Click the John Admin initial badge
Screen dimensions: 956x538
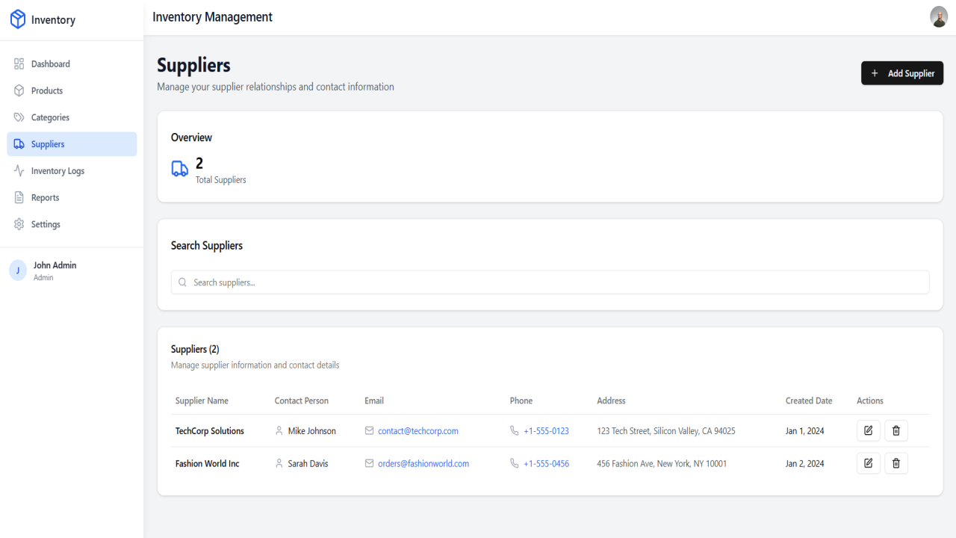click(18, 270)
